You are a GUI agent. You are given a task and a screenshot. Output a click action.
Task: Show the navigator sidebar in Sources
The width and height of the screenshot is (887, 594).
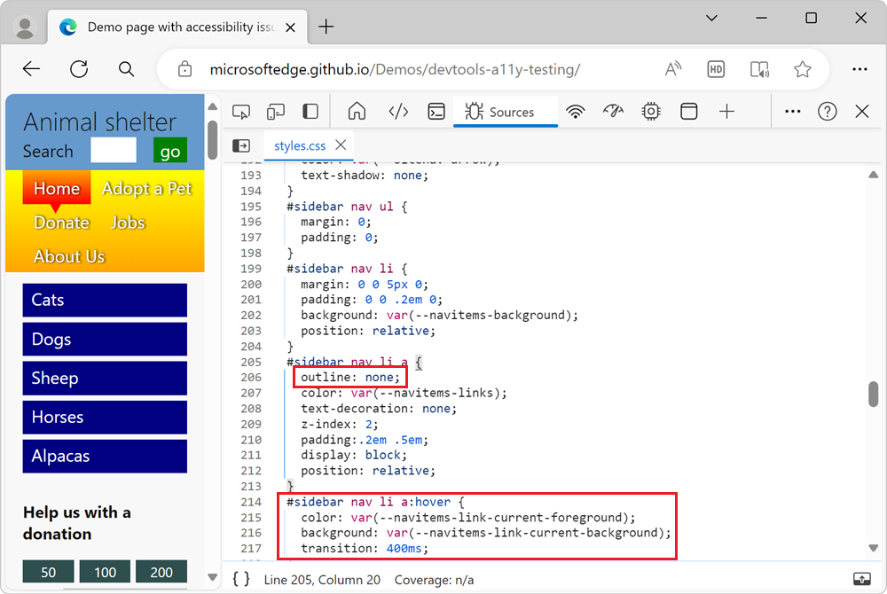pos(240,145)
